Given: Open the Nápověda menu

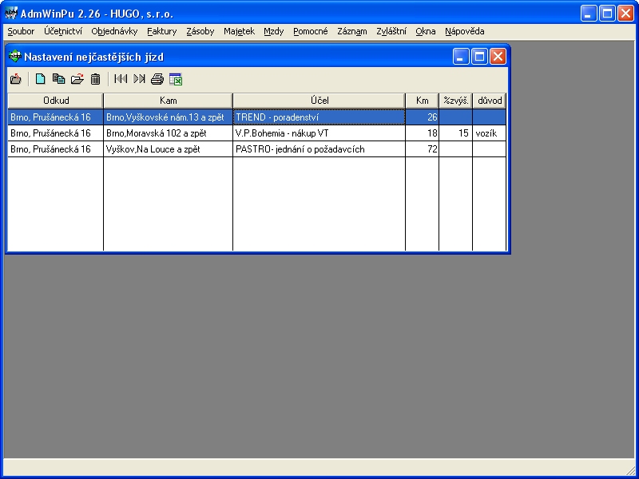Looking at the screenshot, I should pyautogui.click(x=465, y=31).
